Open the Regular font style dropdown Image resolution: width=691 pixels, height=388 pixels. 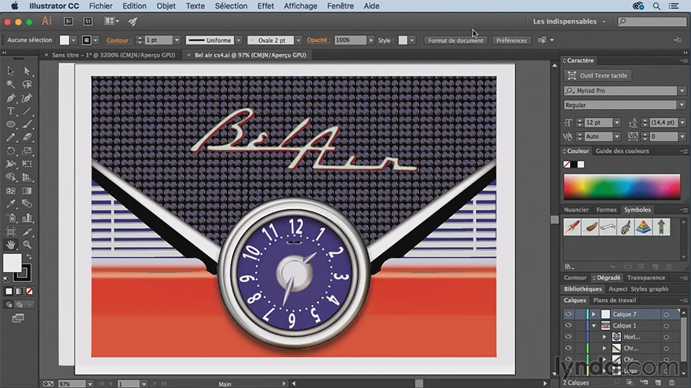(x=682, y=105)
